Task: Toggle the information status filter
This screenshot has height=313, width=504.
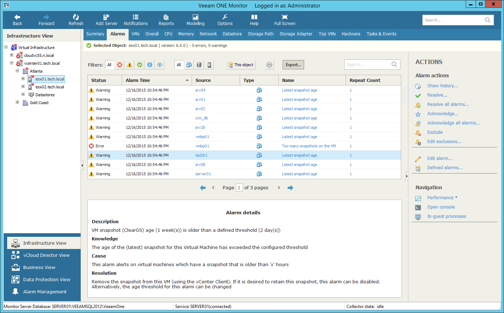Action: pos(150,65)
